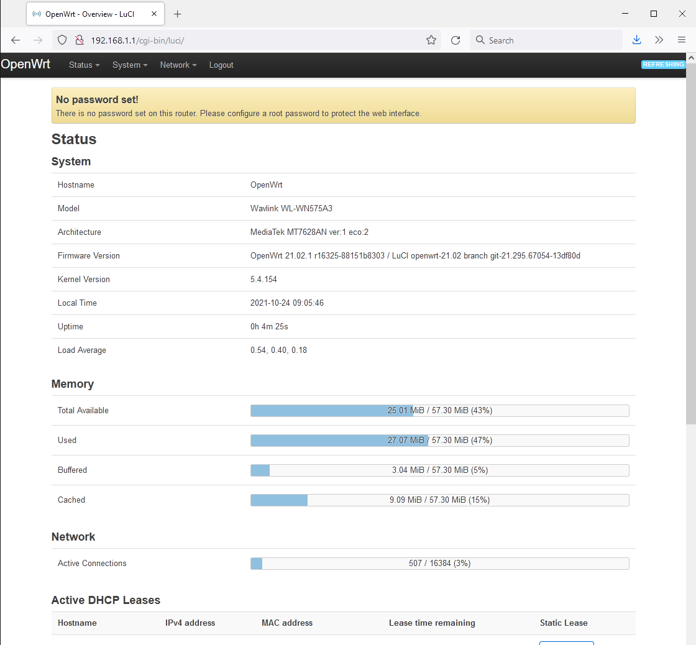Open a new tab with the plus icon
Viewport: 696px width, 645px height.
pos(178,14)
